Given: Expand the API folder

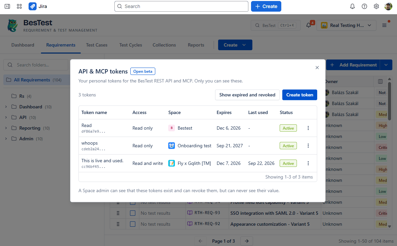Looking at the screenshot, I should pos(6,117).
